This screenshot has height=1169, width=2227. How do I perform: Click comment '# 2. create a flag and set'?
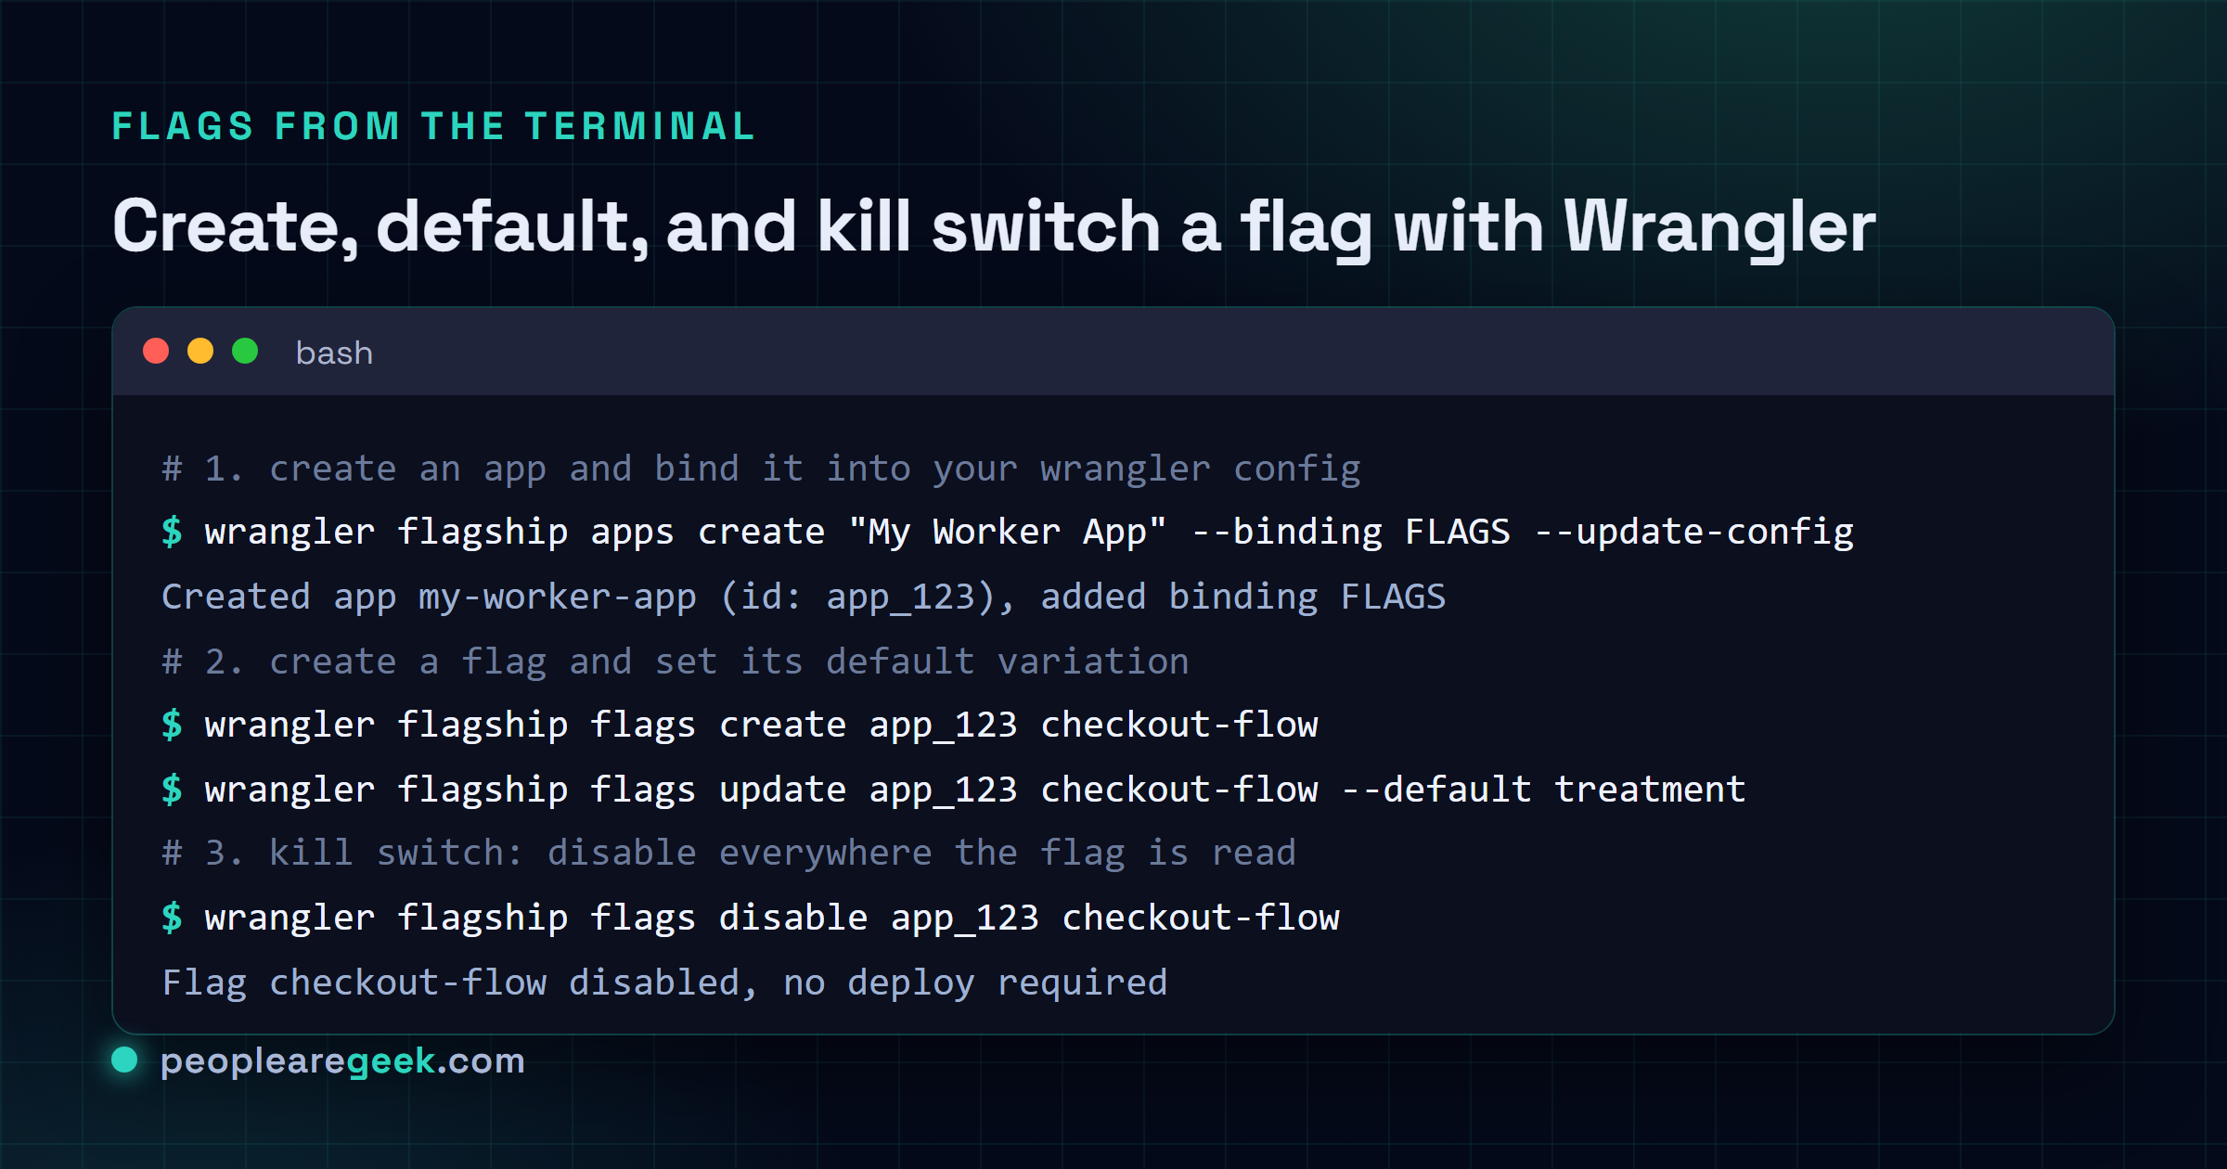[676, 662]
